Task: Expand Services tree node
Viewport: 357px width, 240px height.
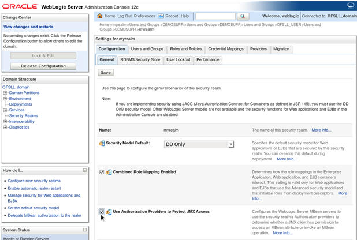Action: [x=5, y=110]
